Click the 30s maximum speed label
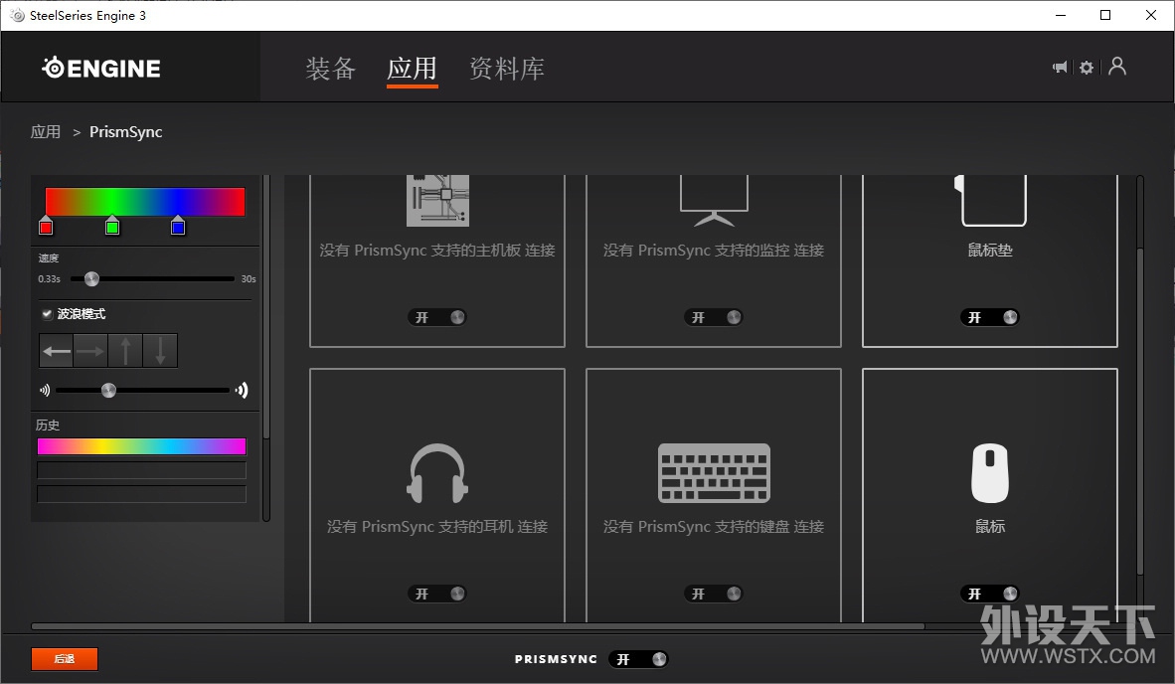The height and width of the screenshot is (684, 1175). click(x=249, y=279)
